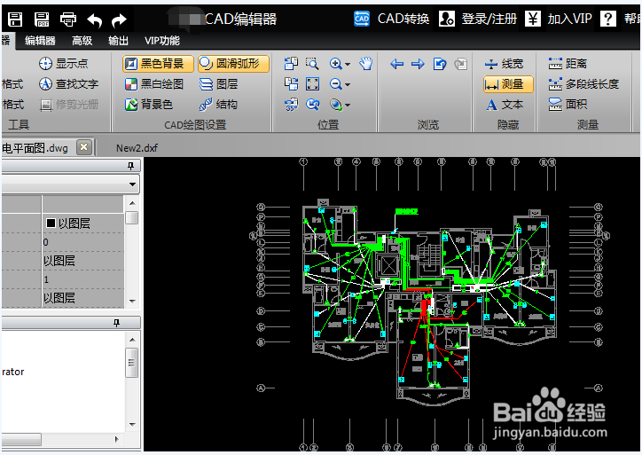Click the 修剪光栅 trim raster tool
642x455 pixels.
pyautogui.click(x=69, y=105)
